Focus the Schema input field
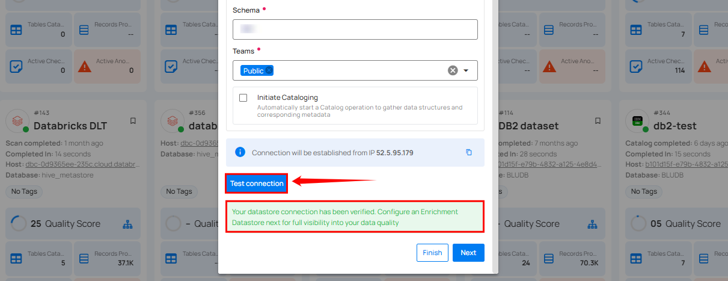The image size is (728, 281). tap(355, 29)
